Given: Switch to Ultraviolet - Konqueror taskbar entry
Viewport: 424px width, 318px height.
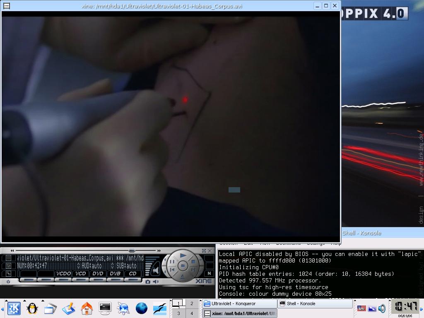Looking at the screenshot, I should coord(239,304).
